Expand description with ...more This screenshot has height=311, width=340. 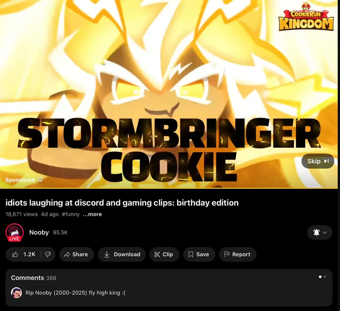pyautogui.click(x=93, y=214)
